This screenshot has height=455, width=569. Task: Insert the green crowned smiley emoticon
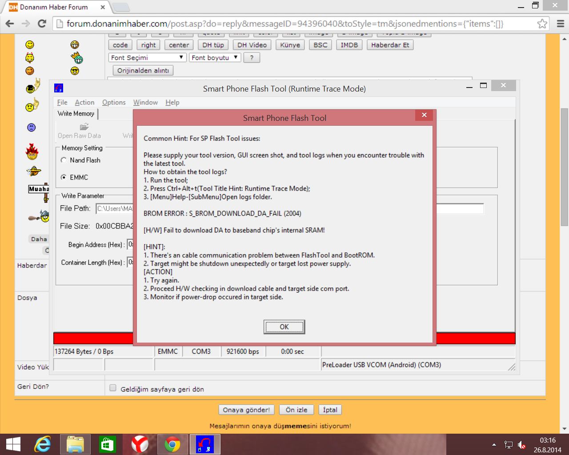click(77, 58)
